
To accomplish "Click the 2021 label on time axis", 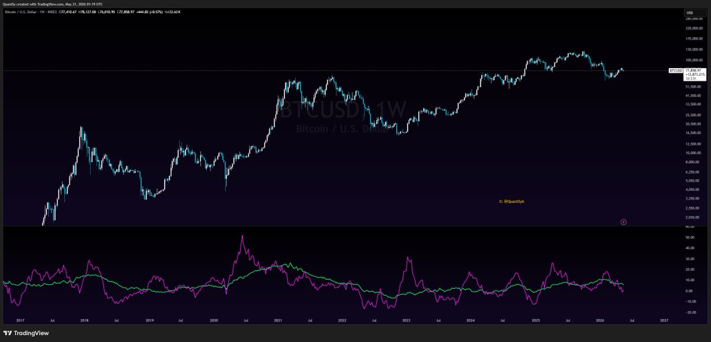I will pos(278,320).
